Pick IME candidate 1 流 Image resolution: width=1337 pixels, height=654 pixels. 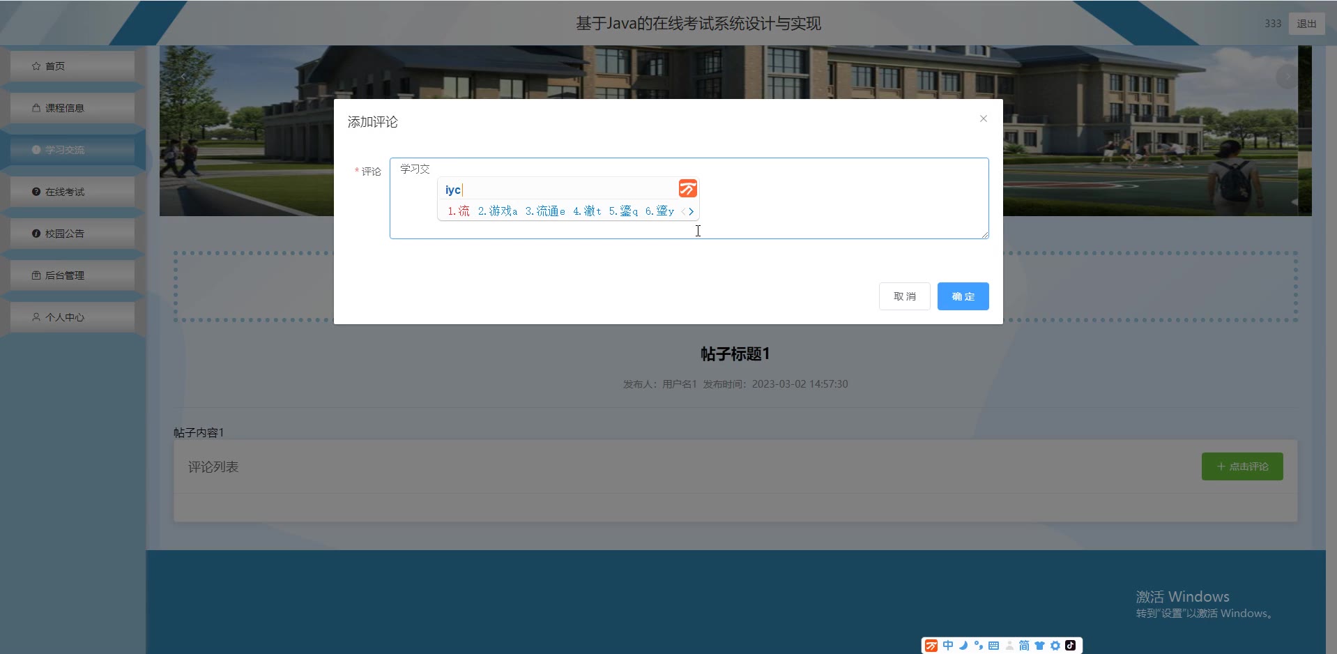coord(459,211)
